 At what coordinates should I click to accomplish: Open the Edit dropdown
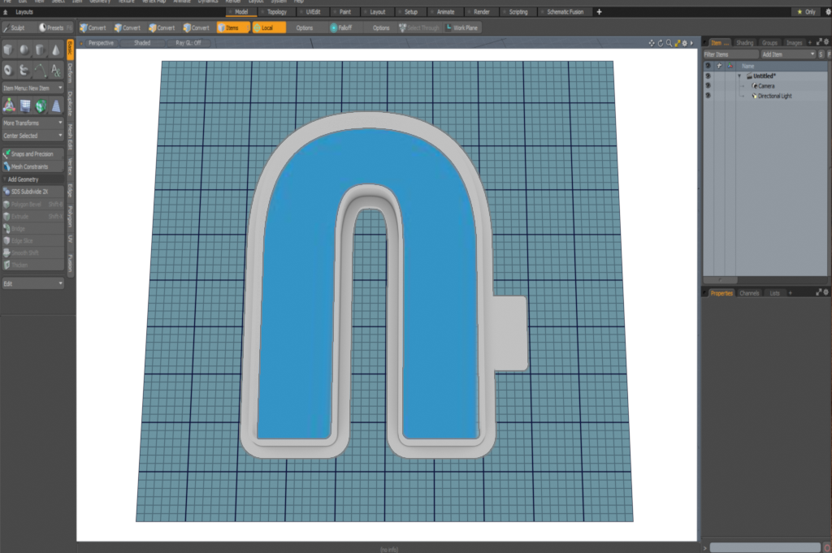[32, 283]
